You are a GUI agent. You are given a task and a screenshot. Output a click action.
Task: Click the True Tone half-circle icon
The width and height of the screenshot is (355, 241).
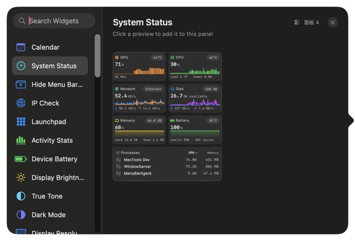tap(21, 196)
